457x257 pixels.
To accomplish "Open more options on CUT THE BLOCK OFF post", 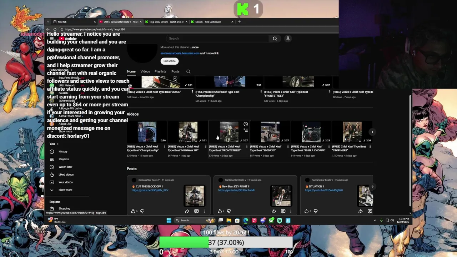I will click(204, 211).
